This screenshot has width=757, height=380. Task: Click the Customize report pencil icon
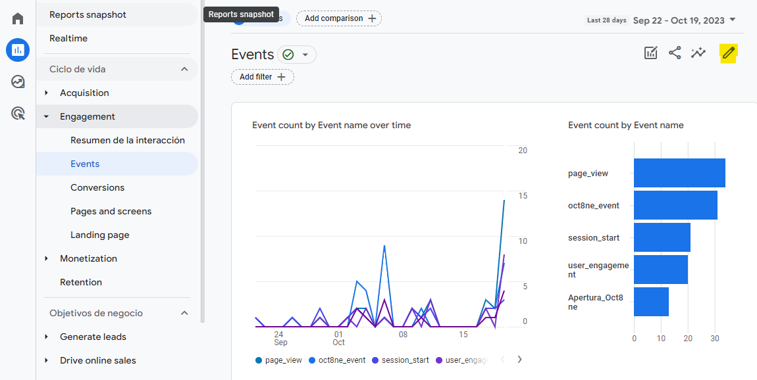click(728, 53)
